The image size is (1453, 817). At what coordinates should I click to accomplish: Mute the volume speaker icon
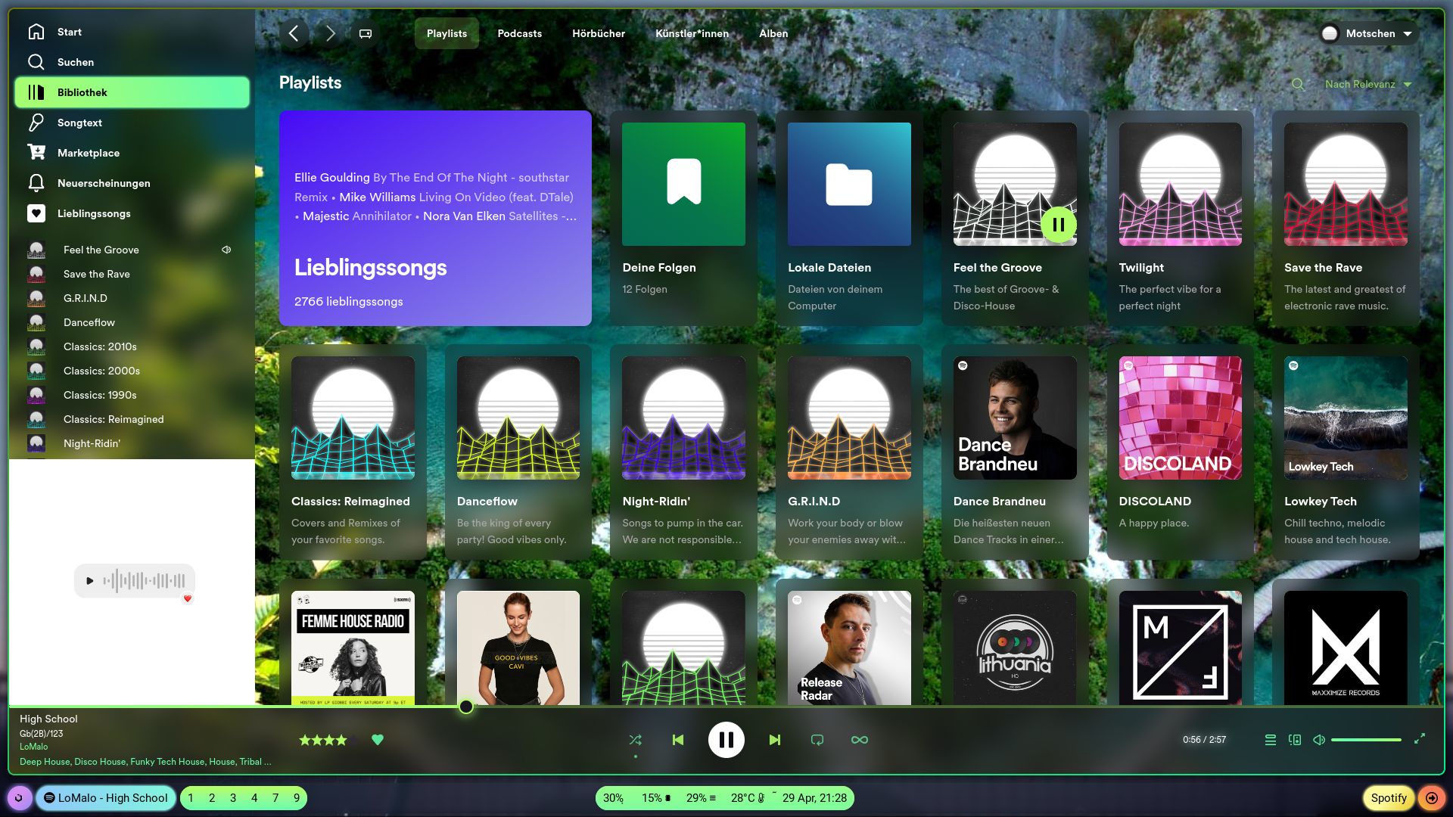pos(1319,740)
